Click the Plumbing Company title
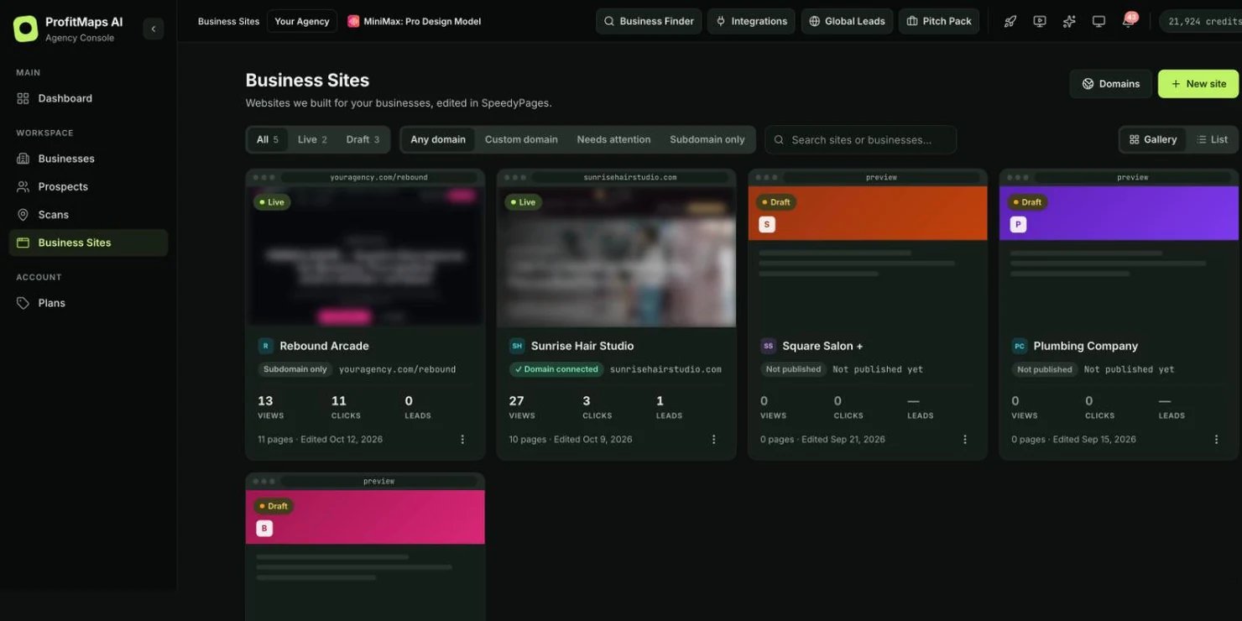This screenshot has width=1242, height=621. [x=1086, y=346]
